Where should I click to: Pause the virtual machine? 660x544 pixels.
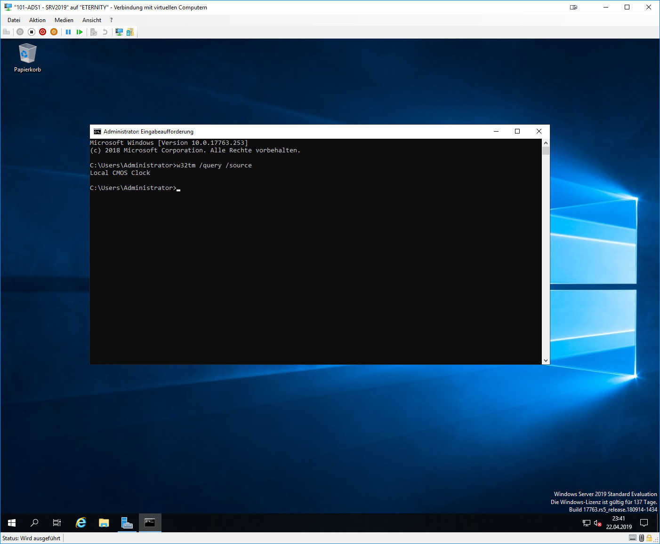pos(68,32)
